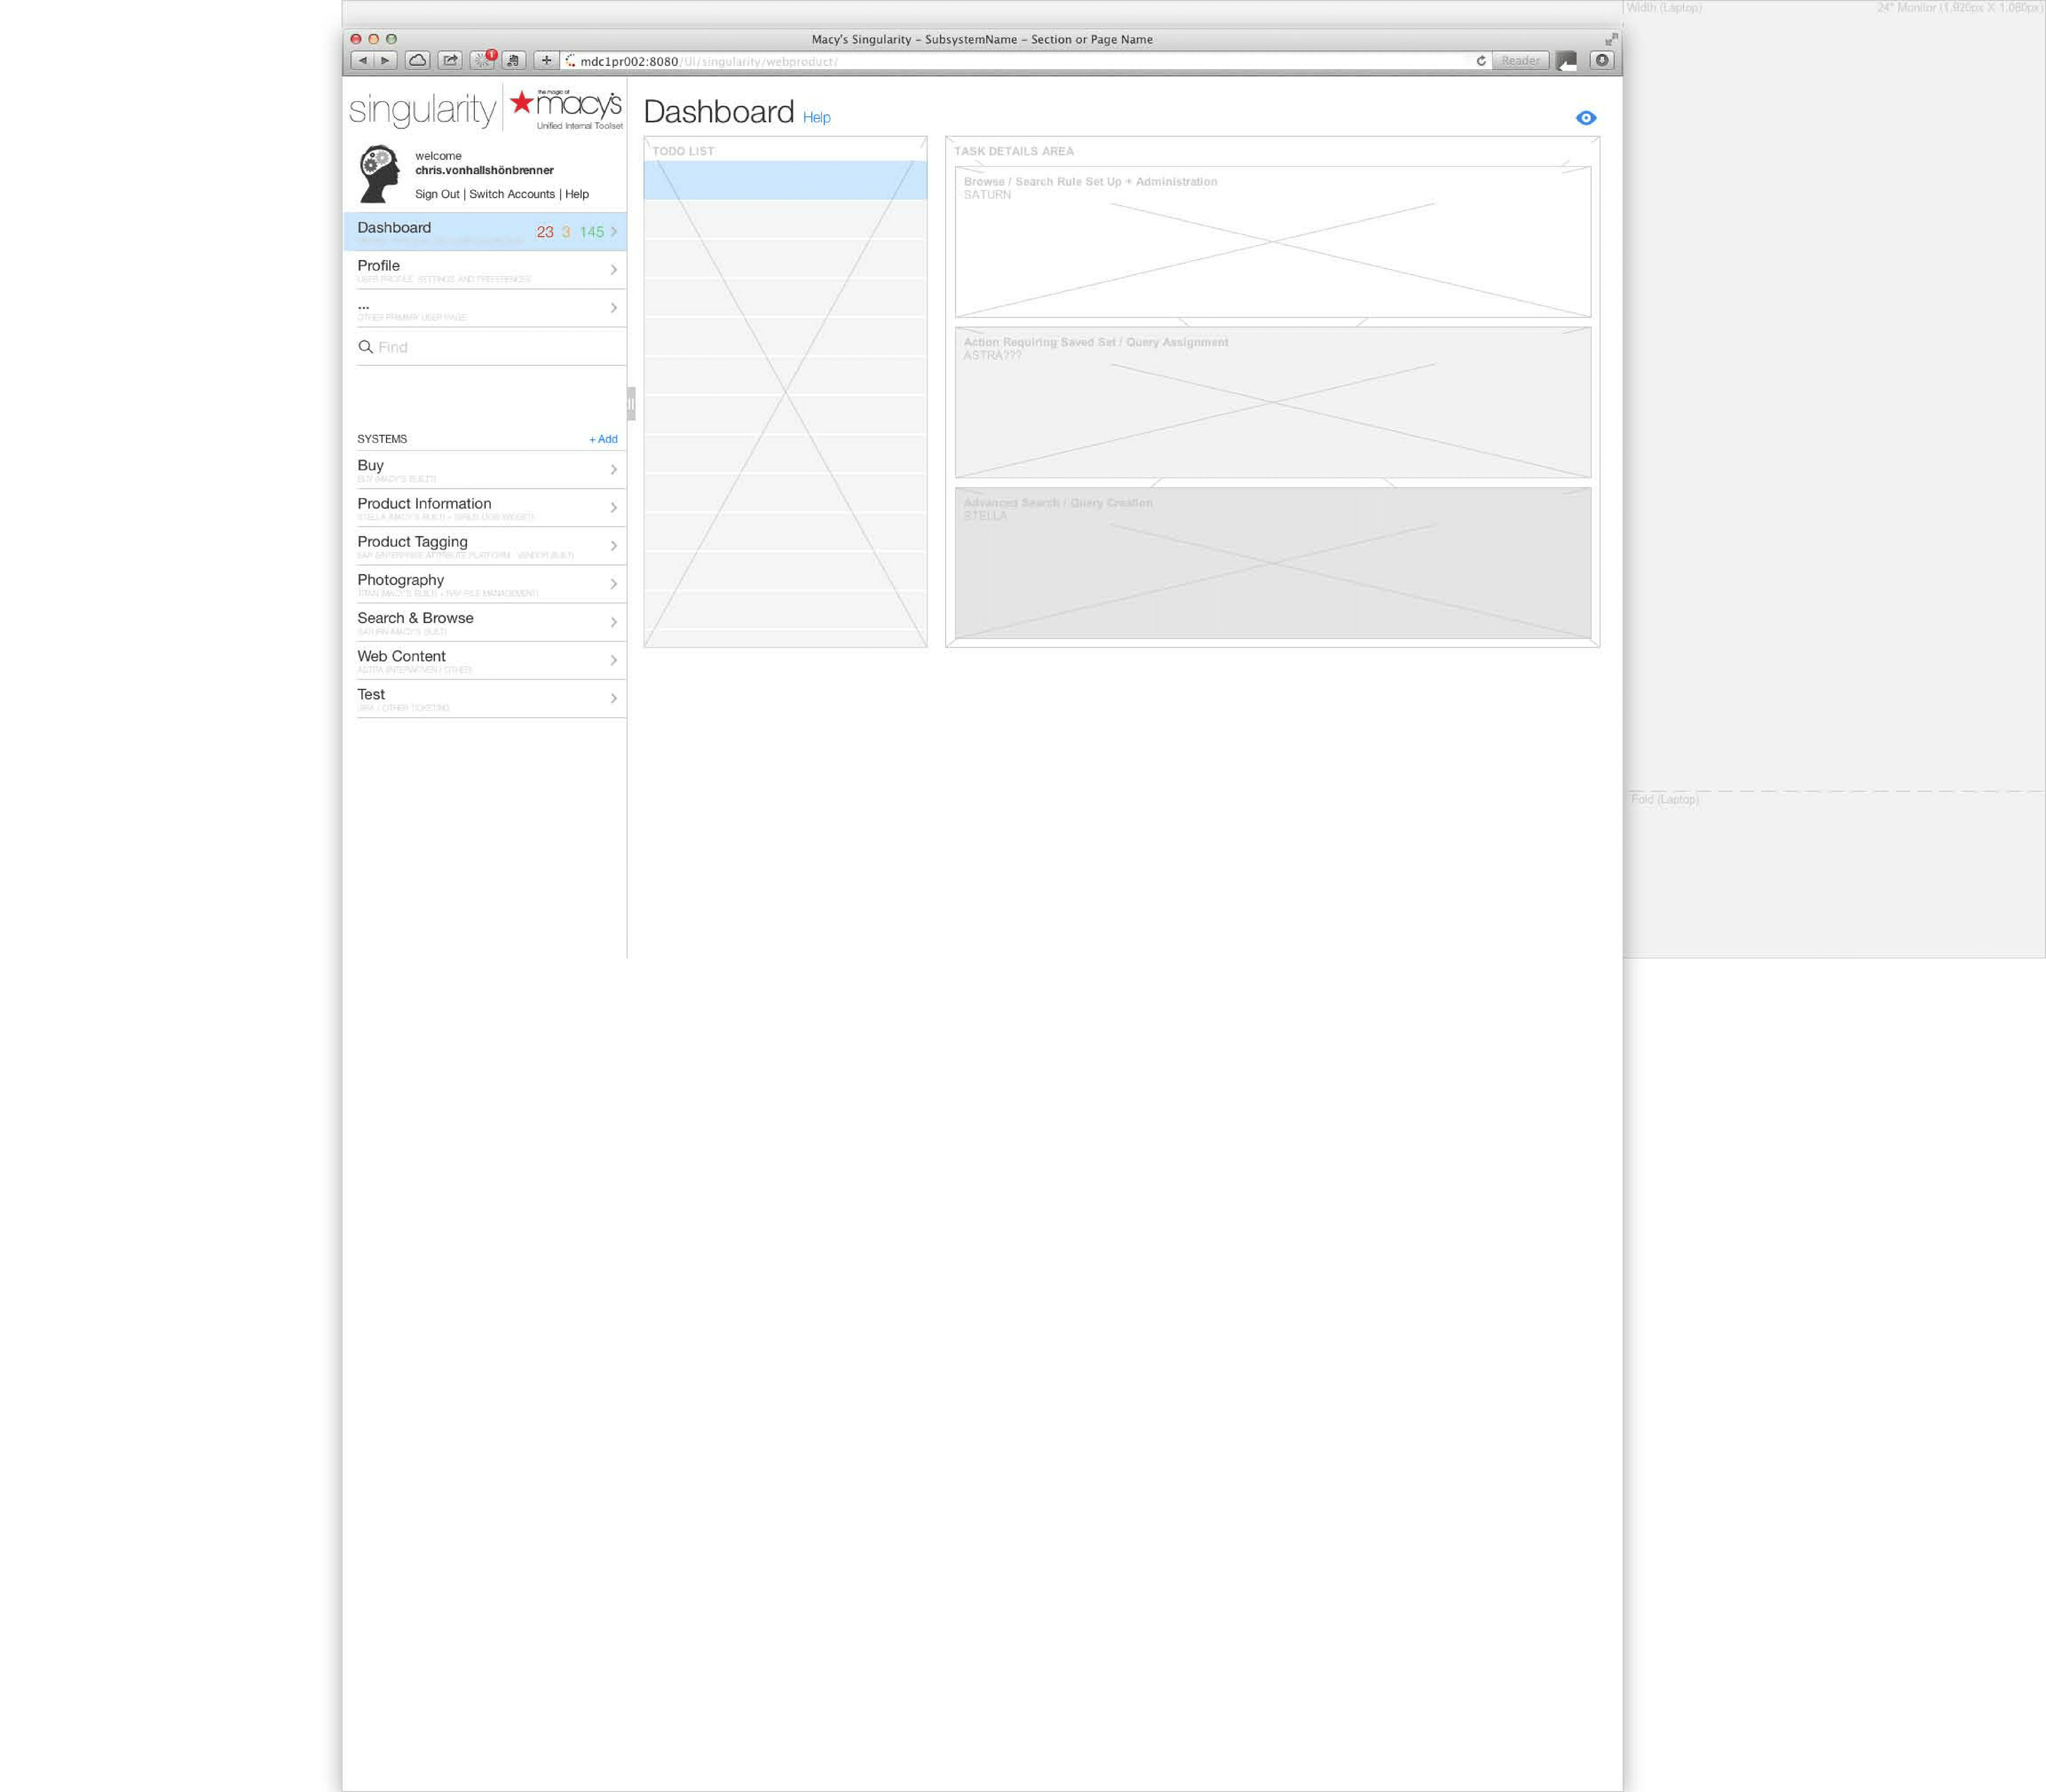Click the Evernote elephant toolbar icon
Image resolution: width=2046 pixels, height=1792 pixels.
point(513,61)
